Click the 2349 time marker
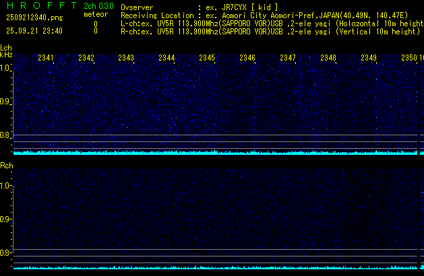Image resolution: width=424 pixels, height=276 pixels. [x=369, y=59]
